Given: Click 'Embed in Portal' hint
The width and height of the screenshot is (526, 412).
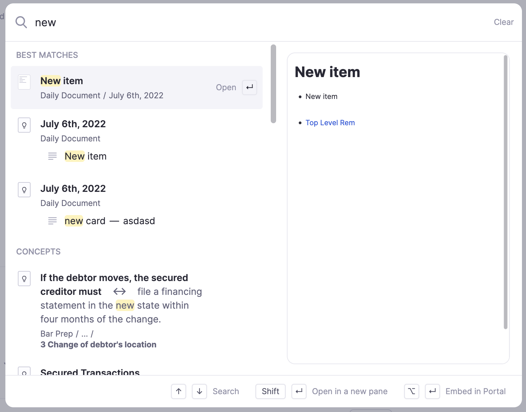Looking at the screenshot, I should (476, 391).
